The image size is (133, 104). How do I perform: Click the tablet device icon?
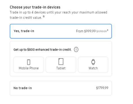tap(61, 61)
